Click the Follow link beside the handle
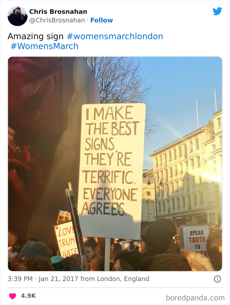Screen dimensions: 230x305 point(102,20)
